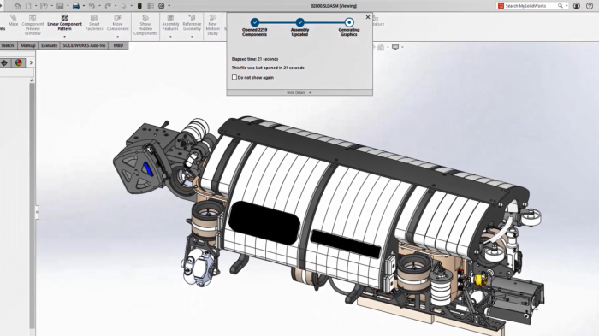
Task: Click the 'Generating Graphics' progress step
Action: 349,27
